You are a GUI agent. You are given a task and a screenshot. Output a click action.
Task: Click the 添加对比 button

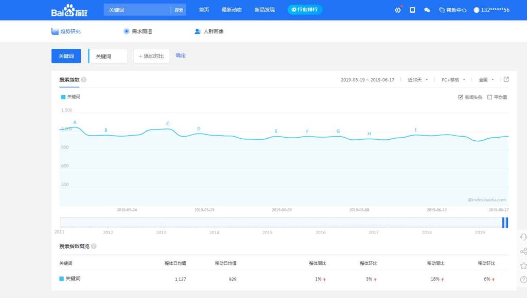tap(151, 56)
